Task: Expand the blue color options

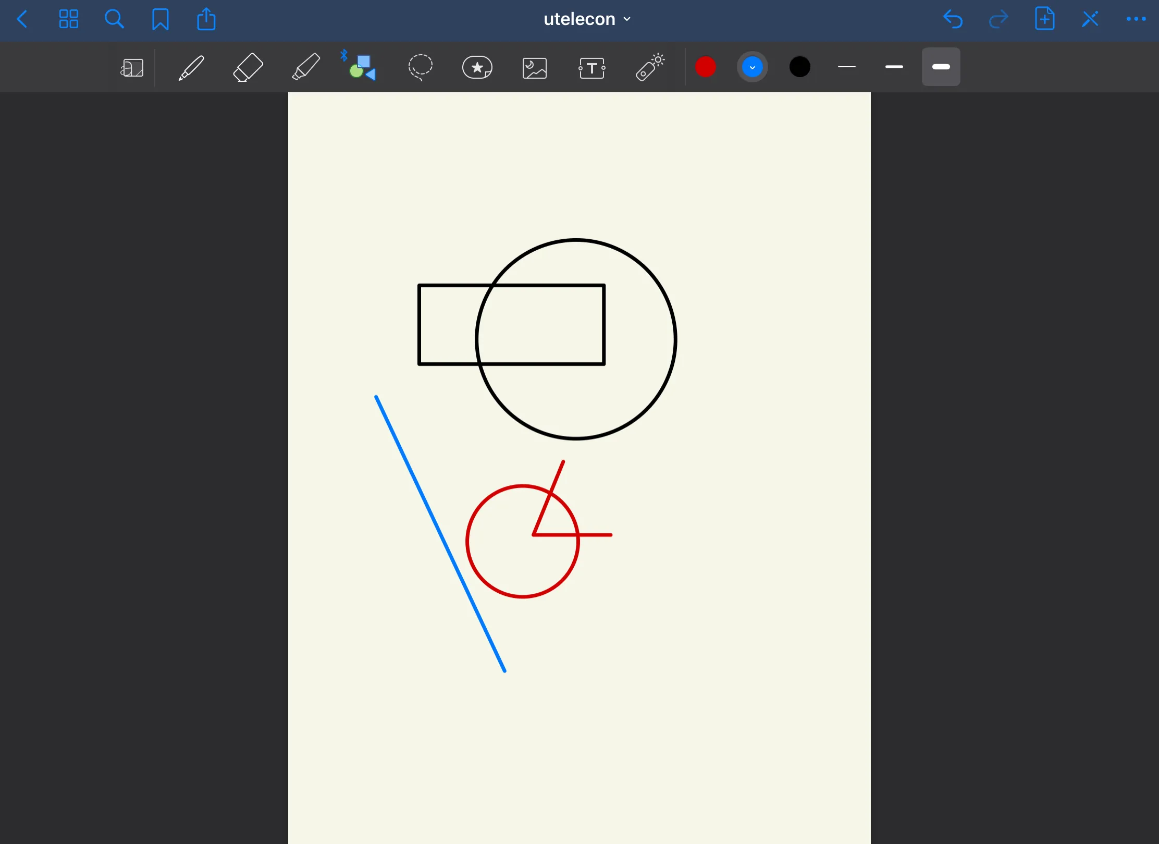Action: coord(752,67)
